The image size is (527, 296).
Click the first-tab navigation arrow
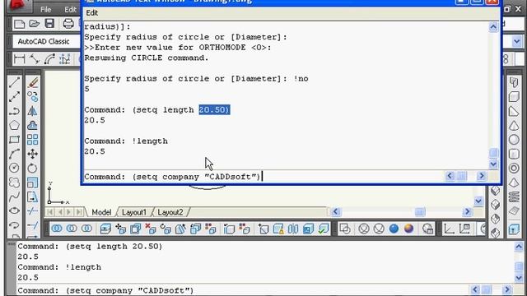pos(49,212)
